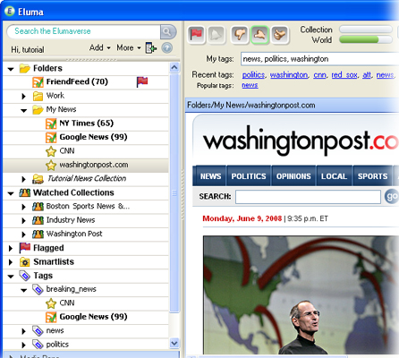
Task: Click the Tags section tag icon
Action: pos(25,276)
